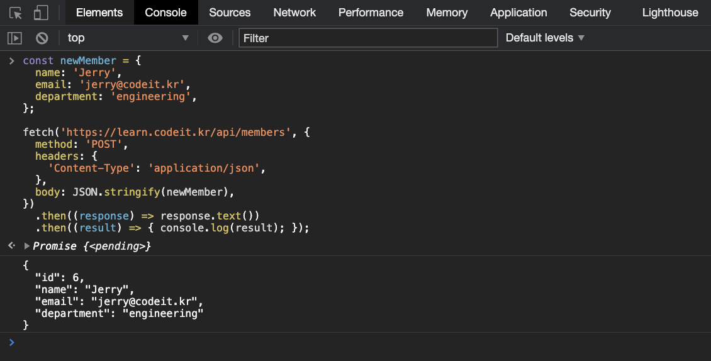Open the Network tab

click(x=294, y=13)
